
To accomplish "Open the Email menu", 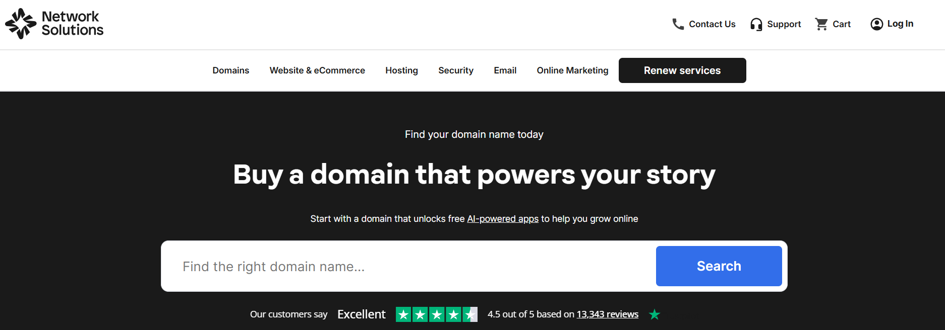I will tap(505, 70).
